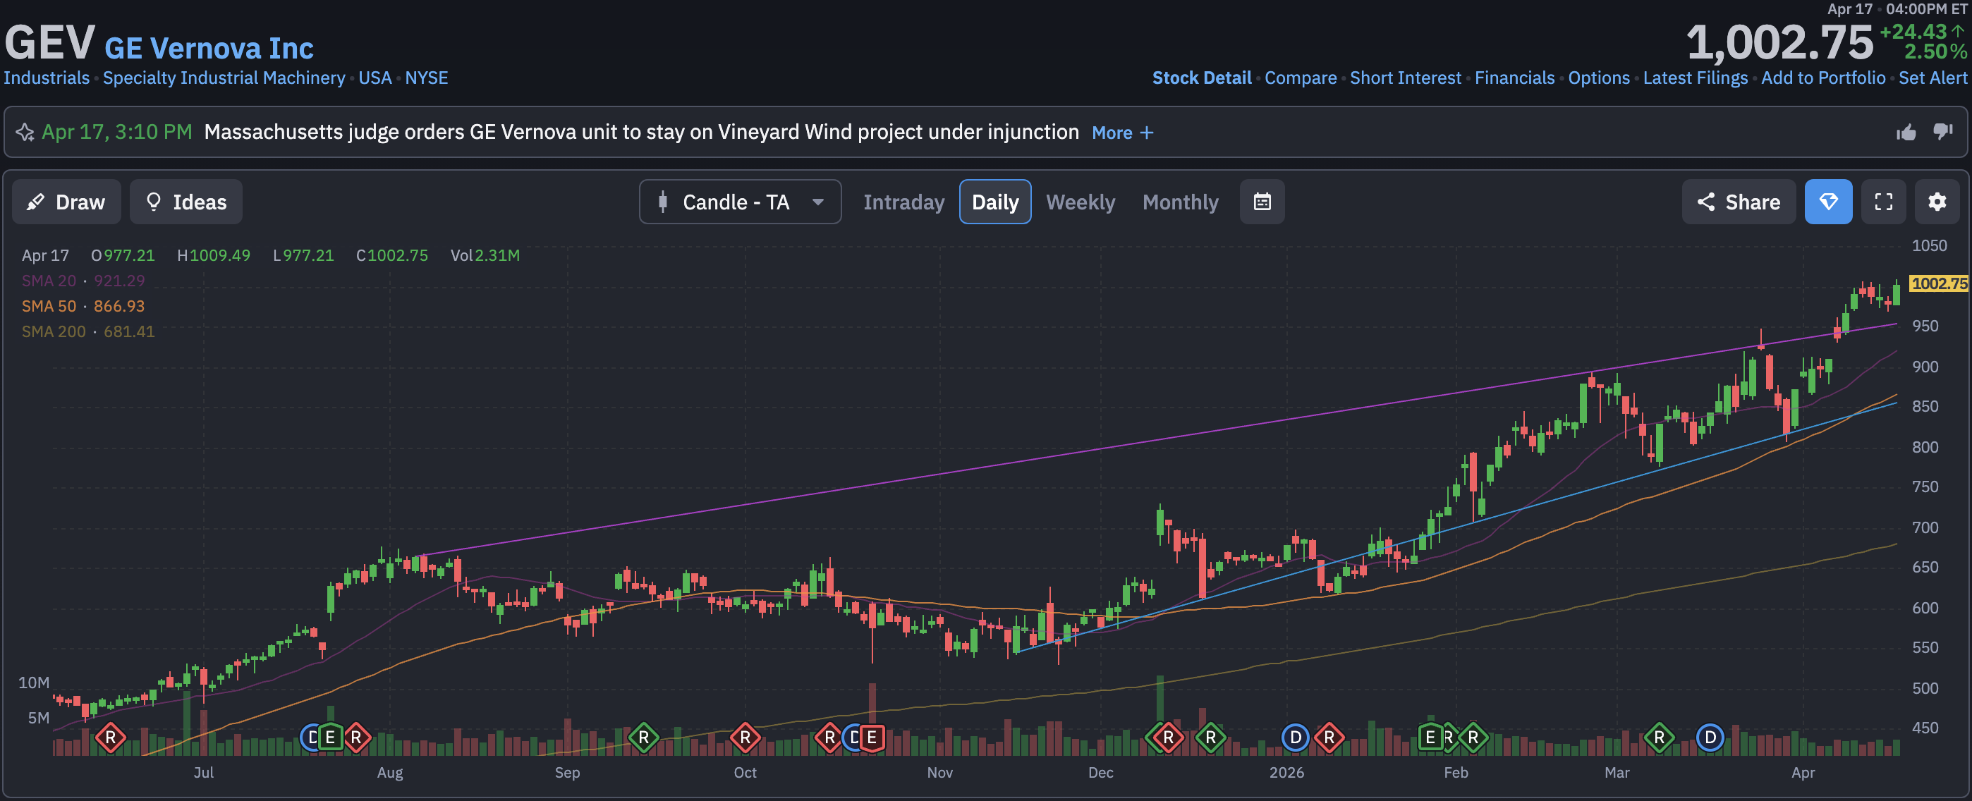Image resolution: width=1972 pixels, height=801 pixels.
Task: Click the AI sparkle icon beside news
Action: (25, 133)
